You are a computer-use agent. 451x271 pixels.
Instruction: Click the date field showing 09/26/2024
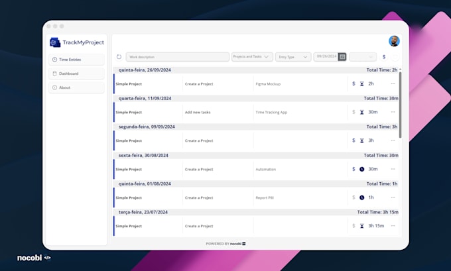click(326, 56)
